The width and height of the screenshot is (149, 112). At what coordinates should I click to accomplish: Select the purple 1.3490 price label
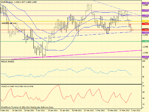(x=145, y=3)
